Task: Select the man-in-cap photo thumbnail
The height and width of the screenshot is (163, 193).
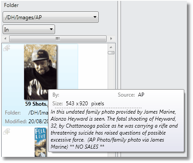Action: [40, 72]
